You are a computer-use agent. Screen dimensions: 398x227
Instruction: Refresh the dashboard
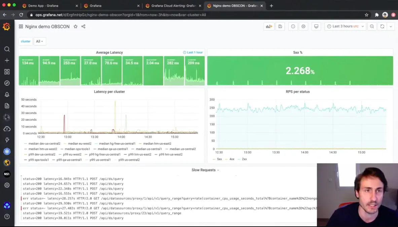[x=382, y=26]
